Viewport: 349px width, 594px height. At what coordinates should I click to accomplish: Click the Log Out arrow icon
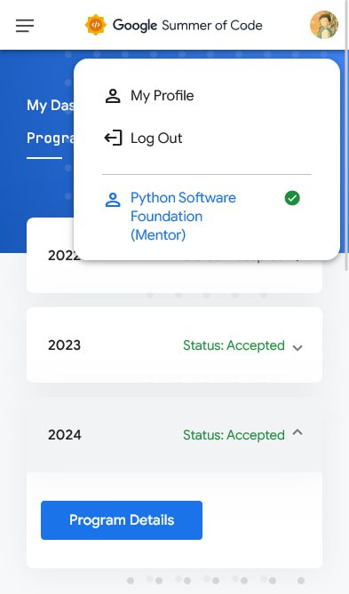click(x=113, y=139)
